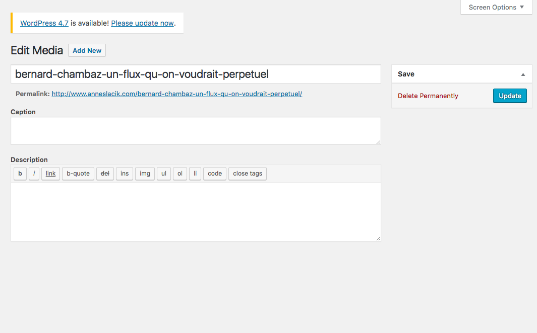Expand the Screen Options dropdown
Viewport: 537px width, 333px height.
coord(496,8)
